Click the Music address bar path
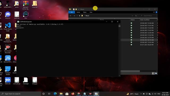Image resolution: width=170 pixels, height=96 pixels. (87, 16)
